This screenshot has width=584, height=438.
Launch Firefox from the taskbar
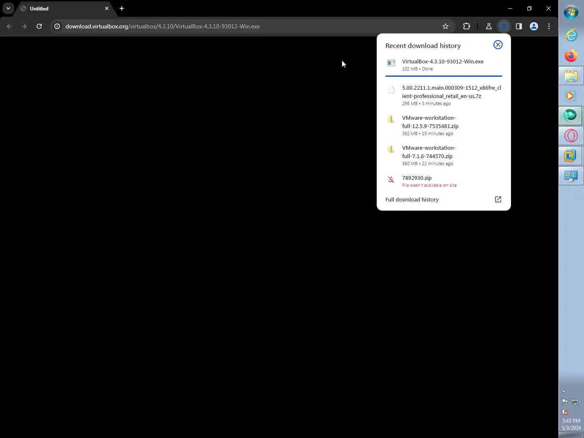(571, 55)
